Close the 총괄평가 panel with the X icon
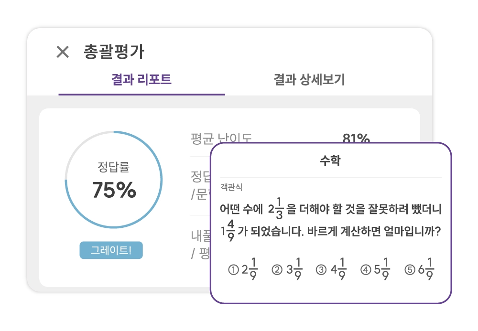The width and height of the screenshot is (478, 331). coord(63,52)
